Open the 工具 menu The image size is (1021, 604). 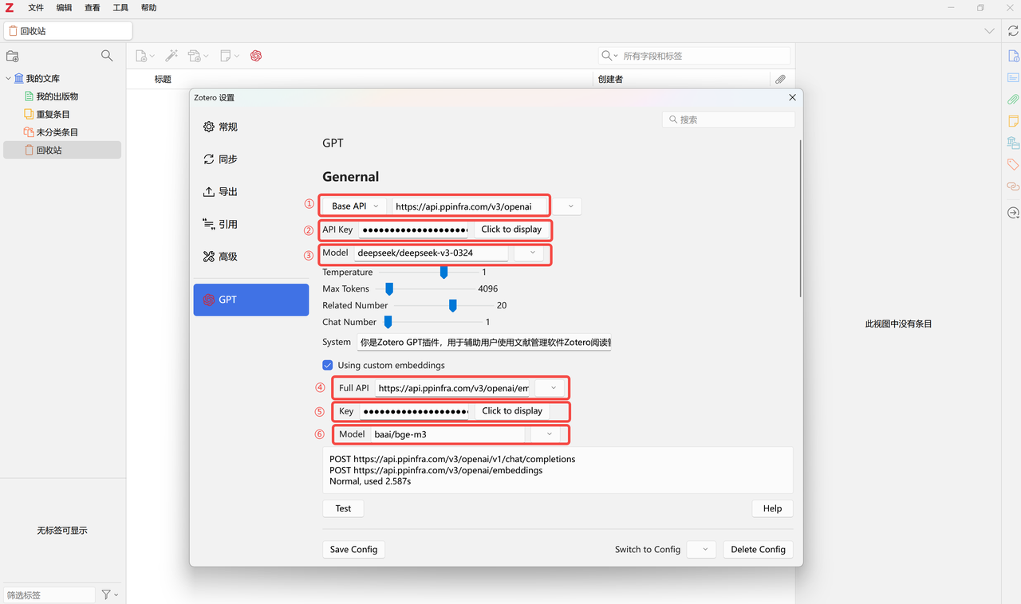coord(120,8)
